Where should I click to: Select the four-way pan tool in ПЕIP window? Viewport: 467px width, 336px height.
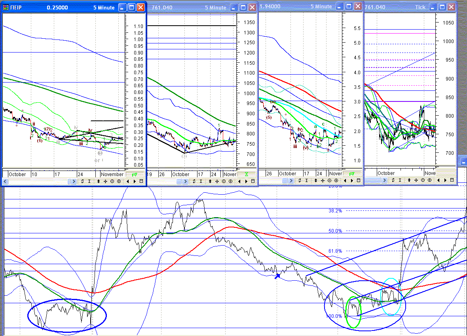(105, 181)
